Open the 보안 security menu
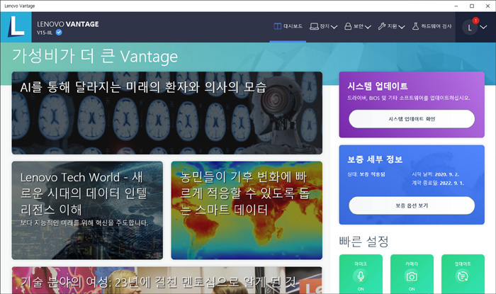 [357, 26]
